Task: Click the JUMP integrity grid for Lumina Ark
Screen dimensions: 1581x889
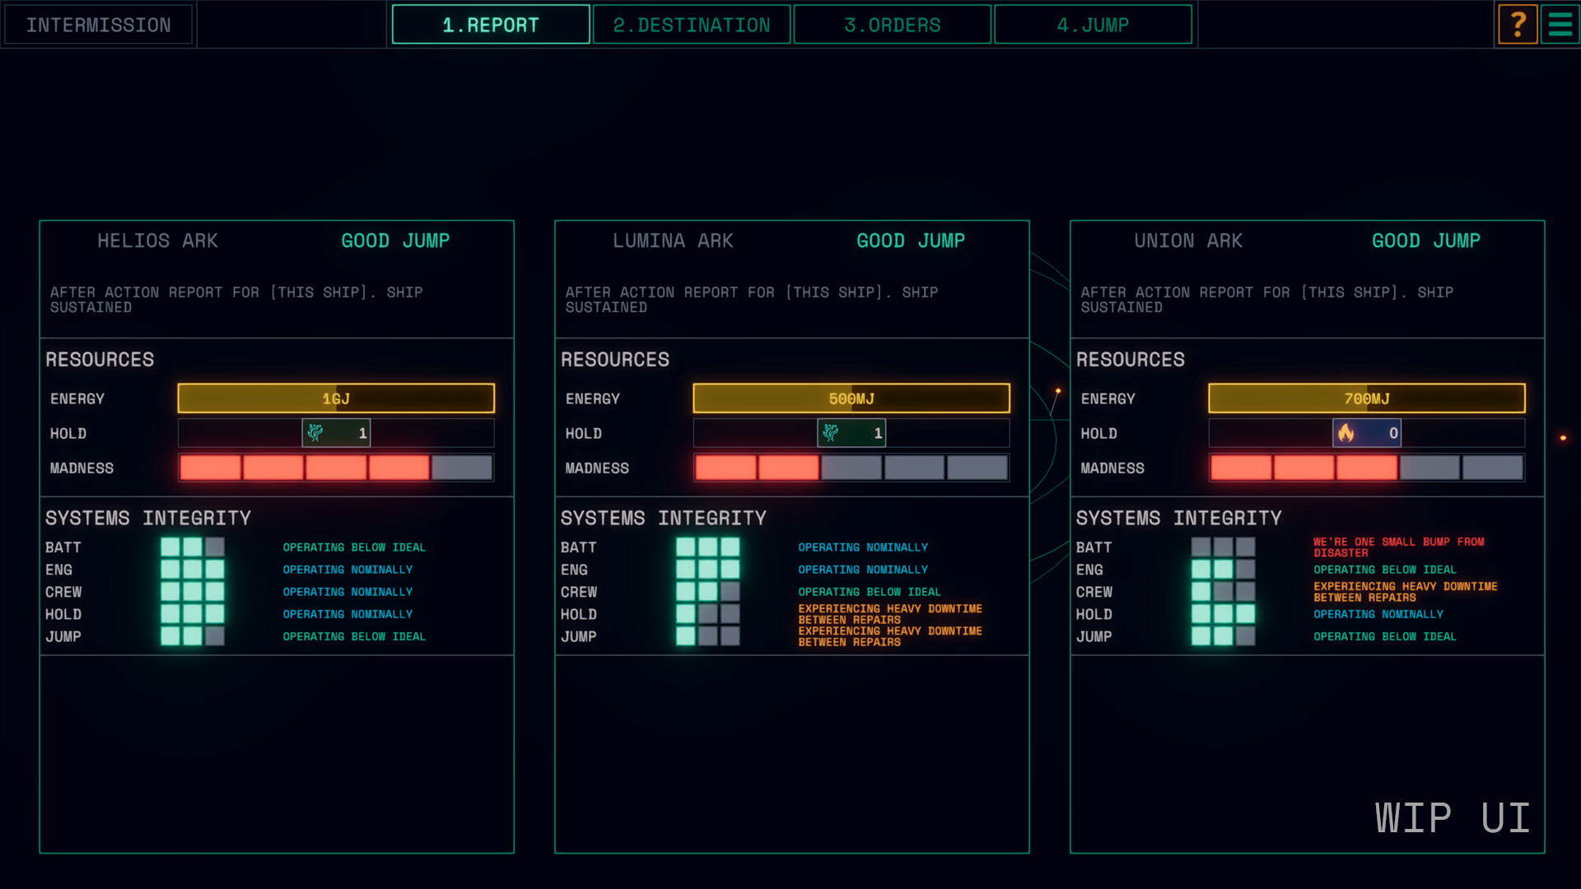Action: point(708,636)
